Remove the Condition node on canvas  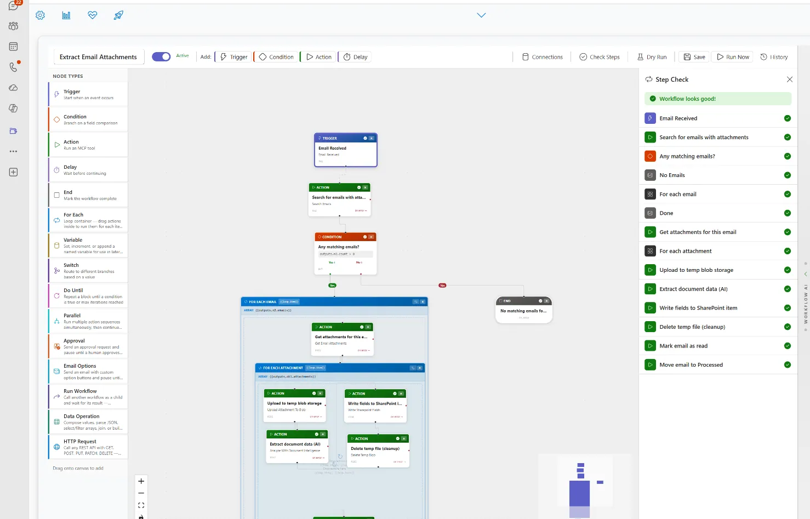(372, 237)
